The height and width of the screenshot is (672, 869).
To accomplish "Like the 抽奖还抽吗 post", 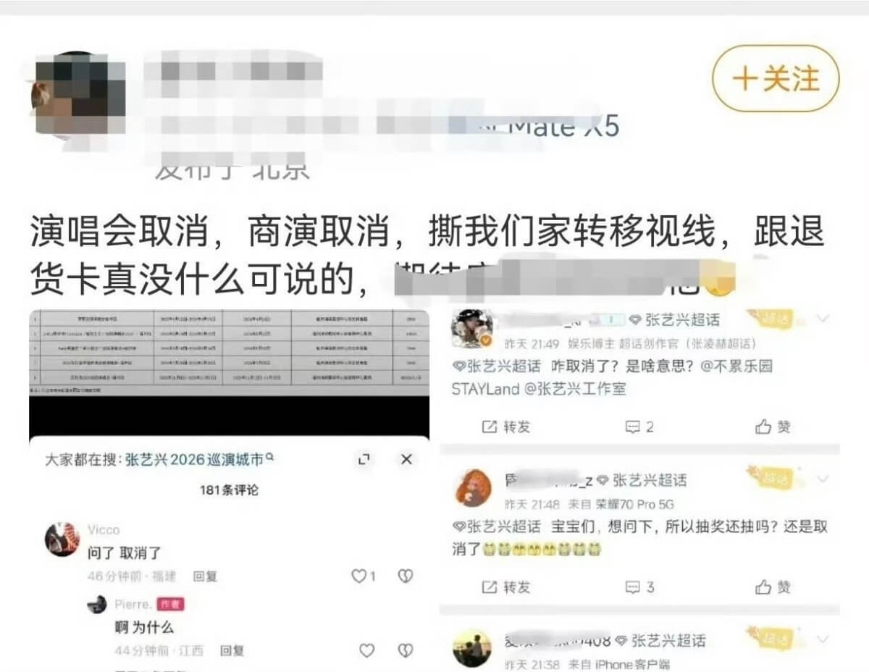I will [773, 587].
